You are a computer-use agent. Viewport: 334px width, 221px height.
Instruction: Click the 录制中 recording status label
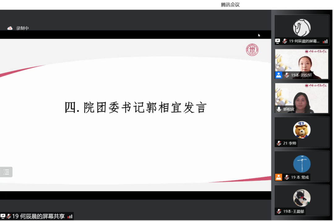pos(23,28)
